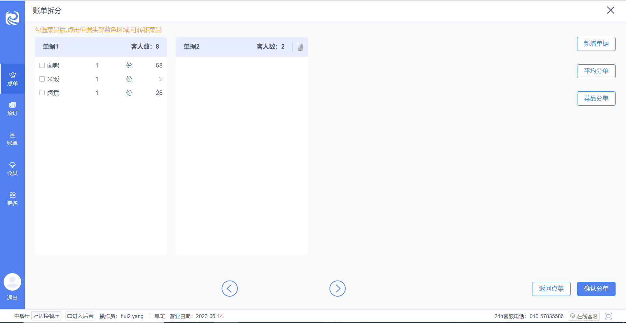
Task: Click the 客人数: 8 text
Action: [x=145, y=47]
